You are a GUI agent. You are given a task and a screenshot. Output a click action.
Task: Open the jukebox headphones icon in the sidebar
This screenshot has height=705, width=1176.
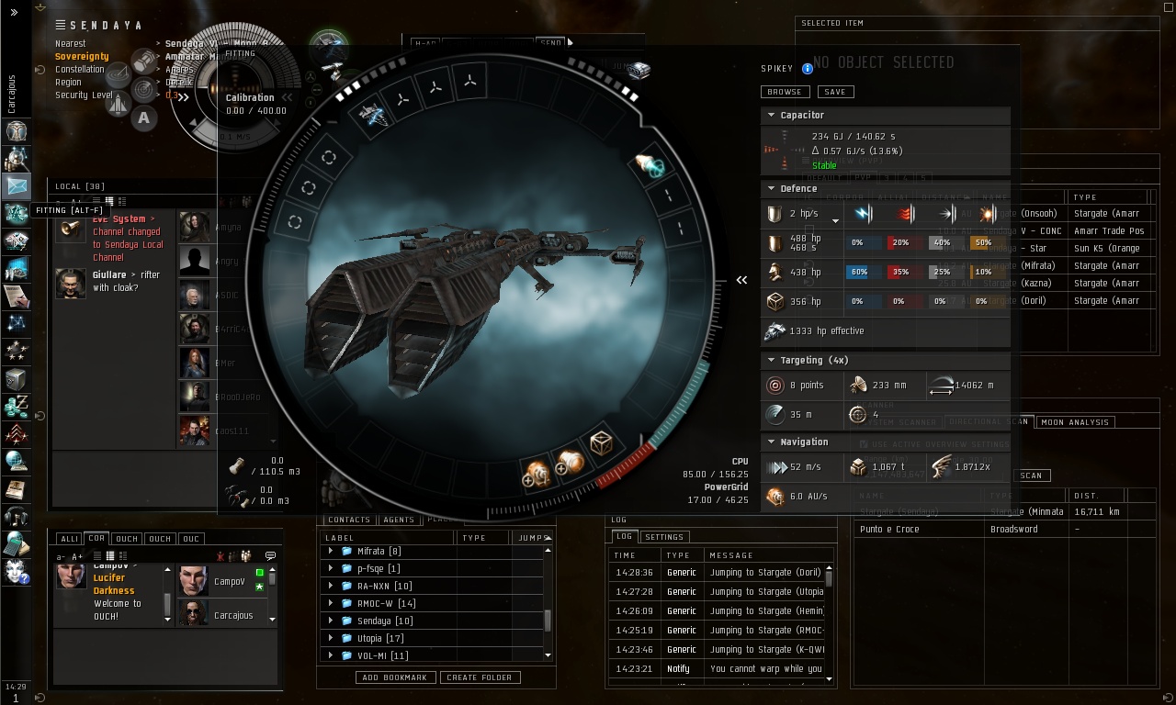[x=17, y=516]
